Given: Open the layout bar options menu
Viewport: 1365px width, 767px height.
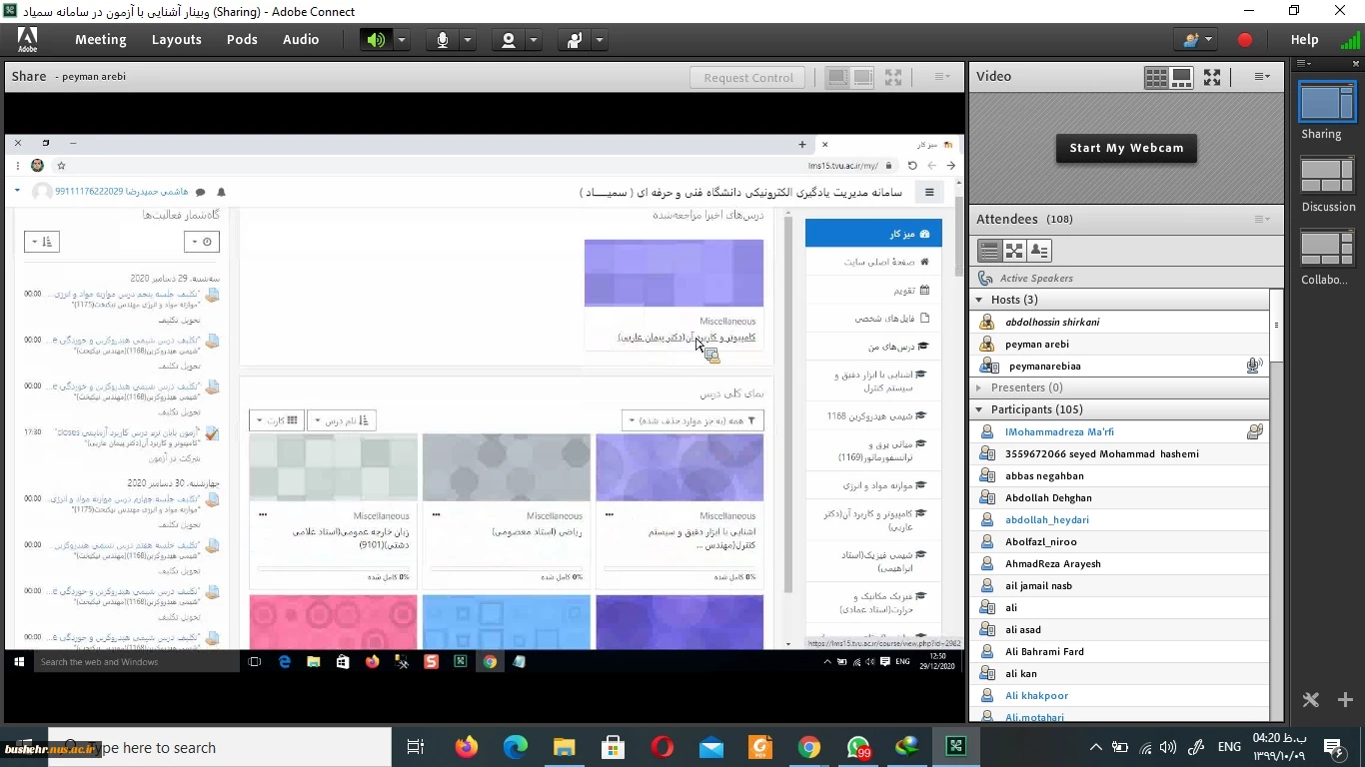Looking at the screenshot, I should coord(1303,63).
